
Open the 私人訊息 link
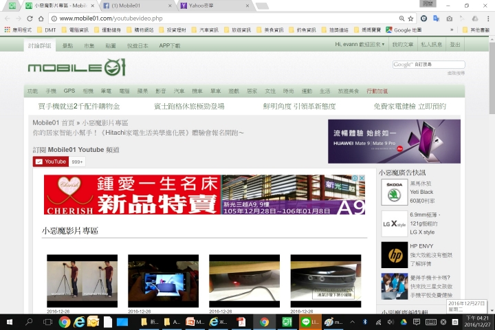point(432,45)
